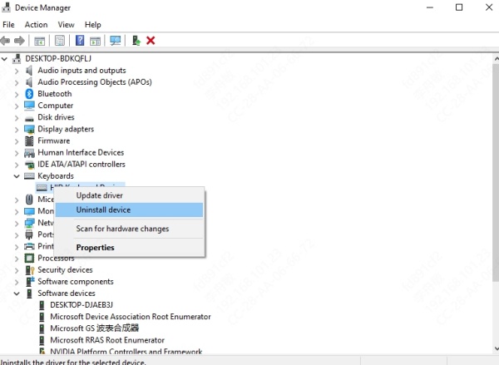The height and width of the screenshot is (365, 499).
Task: Select the DESKTOP-DJAEB3J software device
Action: (x=82, y=305)
